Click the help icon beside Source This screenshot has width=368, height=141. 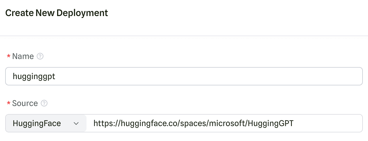pos(44,103)
